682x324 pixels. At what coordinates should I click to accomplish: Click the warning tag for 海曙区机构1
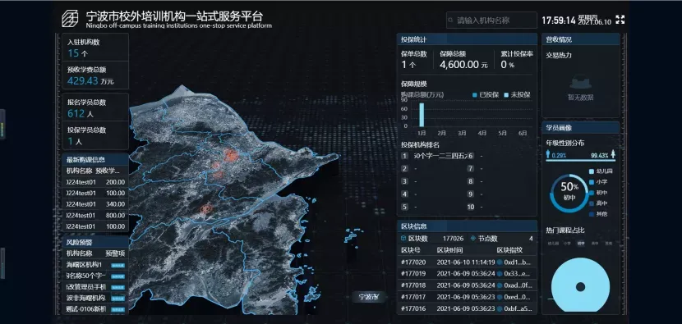118,266
